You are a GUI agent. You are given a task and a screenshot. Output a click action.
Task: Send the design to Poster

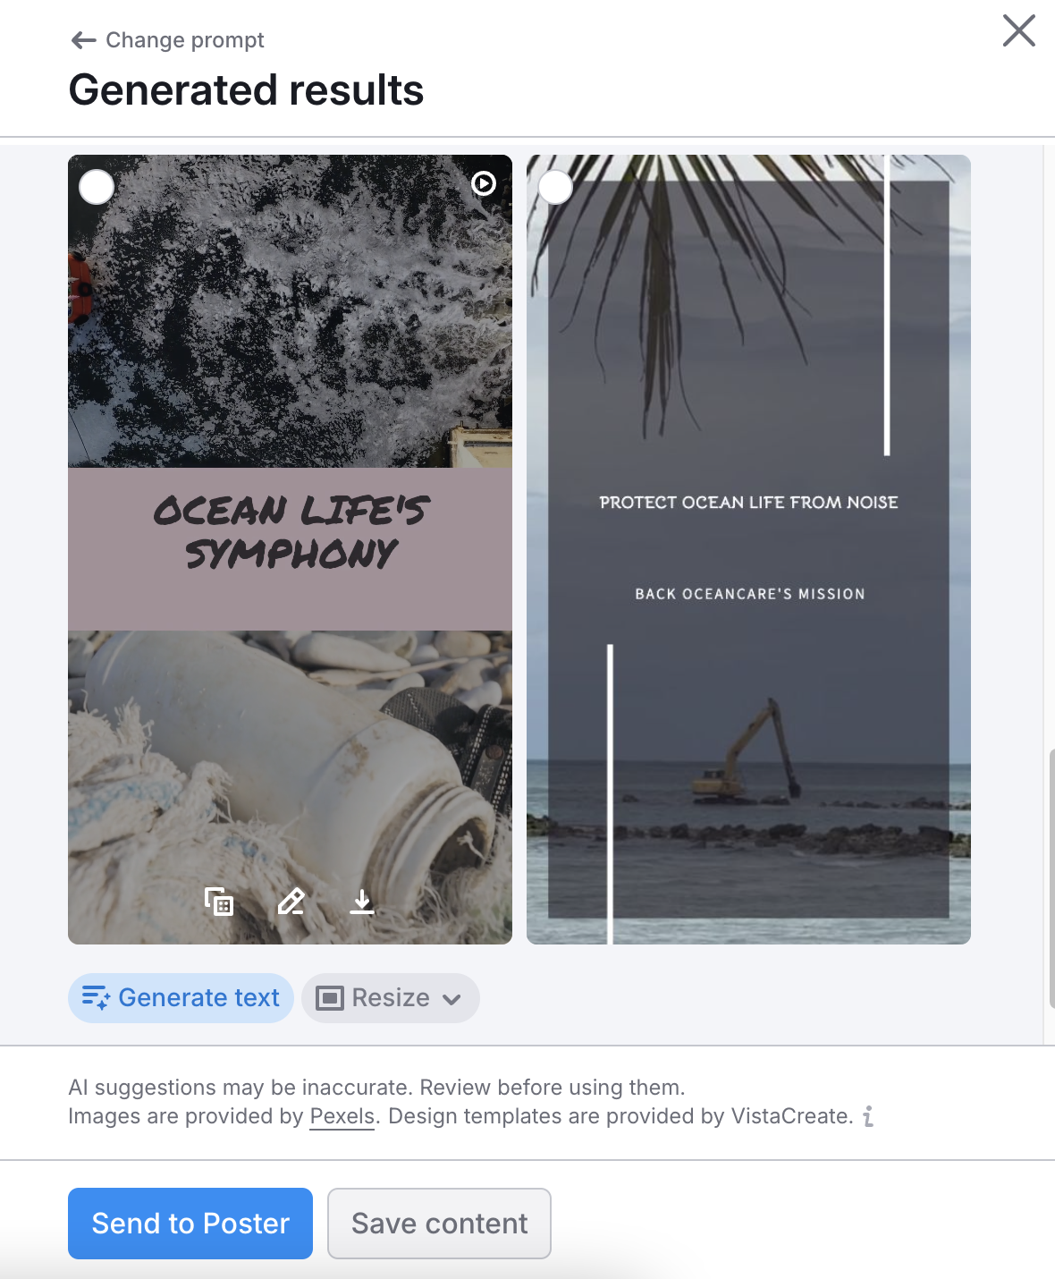[190, 1224]
